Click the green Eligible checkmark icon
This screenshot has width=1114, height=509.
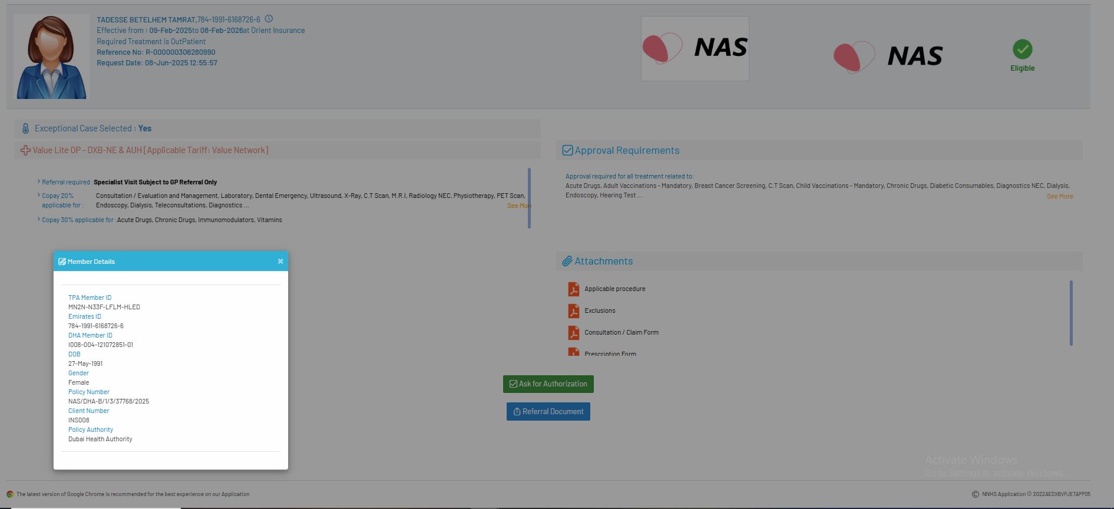(1022, 49)
